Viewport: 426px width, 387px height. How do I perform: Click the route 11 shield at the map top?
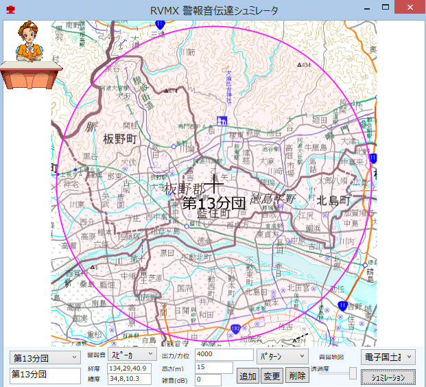point(159,24)
